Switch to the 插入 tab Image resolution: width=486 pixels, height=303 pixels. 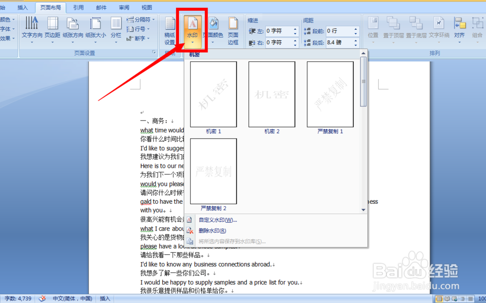22,7
